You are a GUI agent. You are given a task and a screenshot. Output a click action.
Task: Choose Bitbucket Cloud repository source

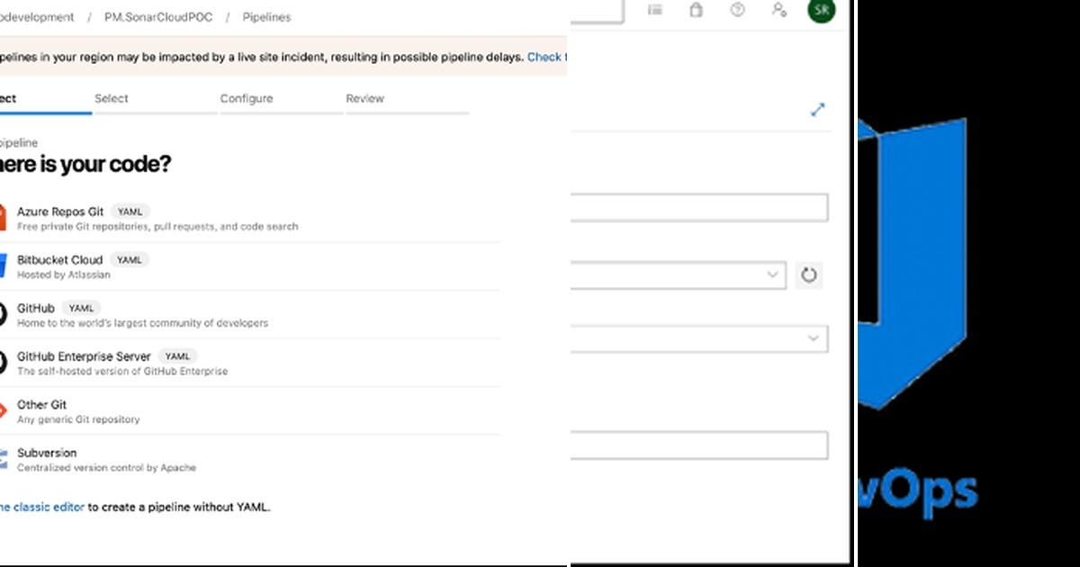[x=59, y=259]
